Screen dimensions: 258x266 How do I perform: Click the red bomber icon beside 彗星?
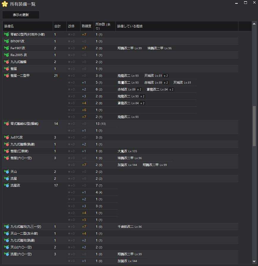click(7, 69)
